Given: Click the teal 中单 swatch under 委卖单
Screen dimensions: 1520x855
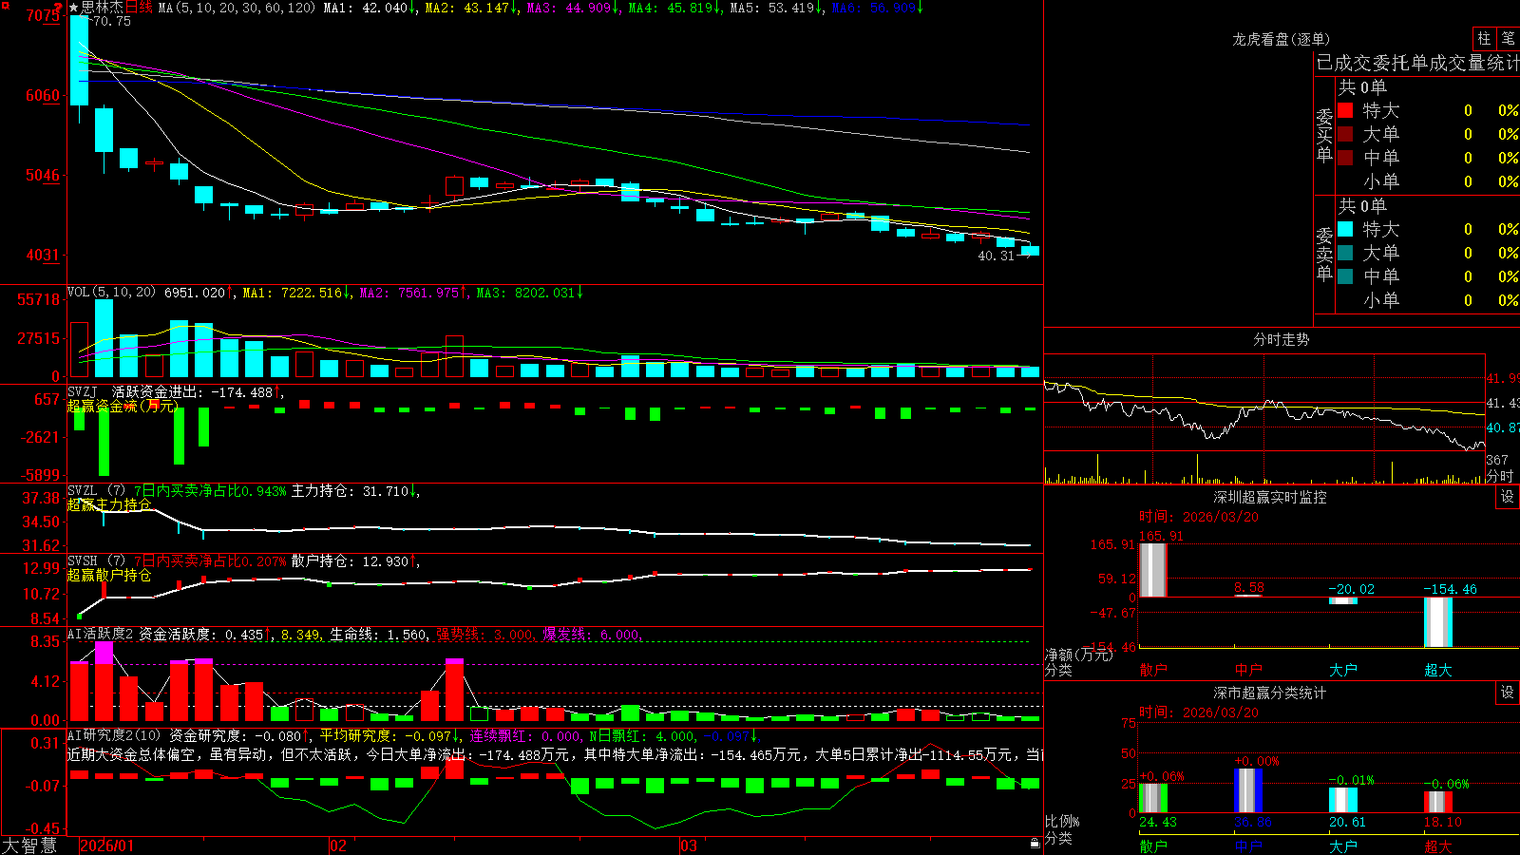Looking at the screenshot, I should click(1345, 276).
